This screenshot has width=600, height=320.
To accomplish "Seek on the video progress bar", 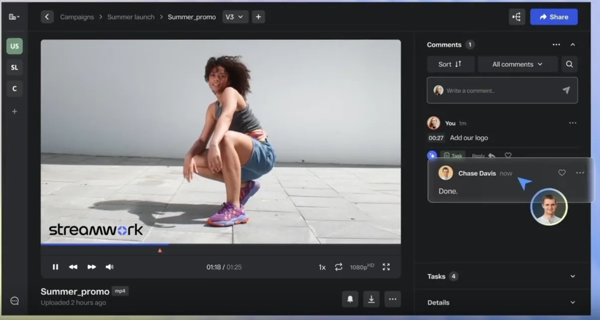I will click(221, 244).
